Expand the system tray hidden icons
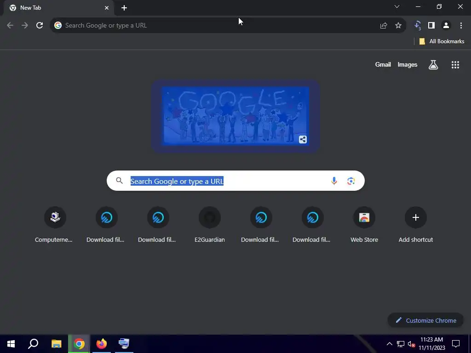 (x=389, y=344)
